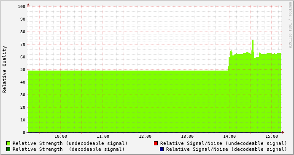The width and height of the screenshot is (294, 155).
Task: Click the Relative Quality y-axis title
Action: [x=4, y=69]
